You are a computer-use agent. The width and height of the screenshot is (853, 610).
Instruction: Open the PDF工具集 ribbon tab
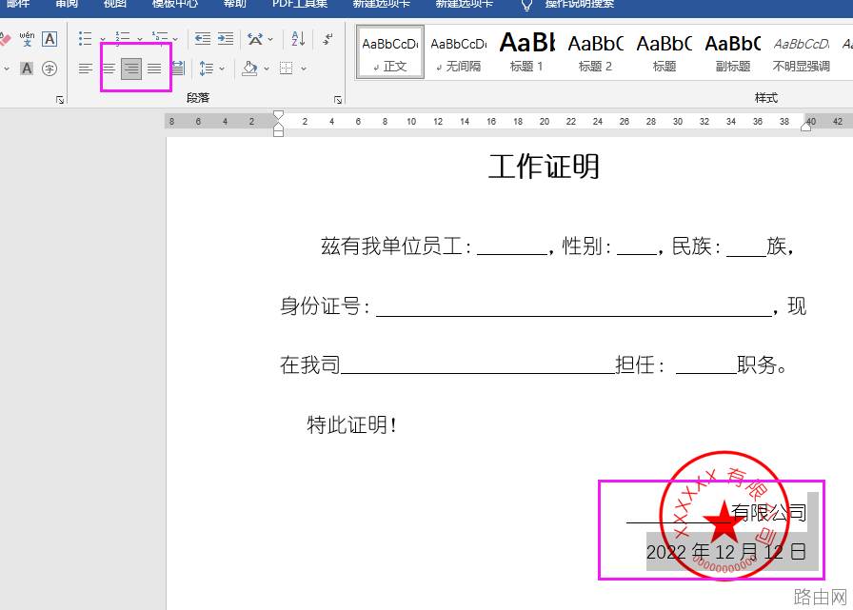click(300, 4)
